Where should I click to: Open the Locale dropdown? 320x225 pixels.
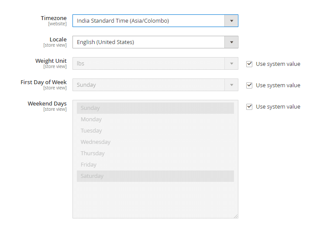click(x=155, y=42)
